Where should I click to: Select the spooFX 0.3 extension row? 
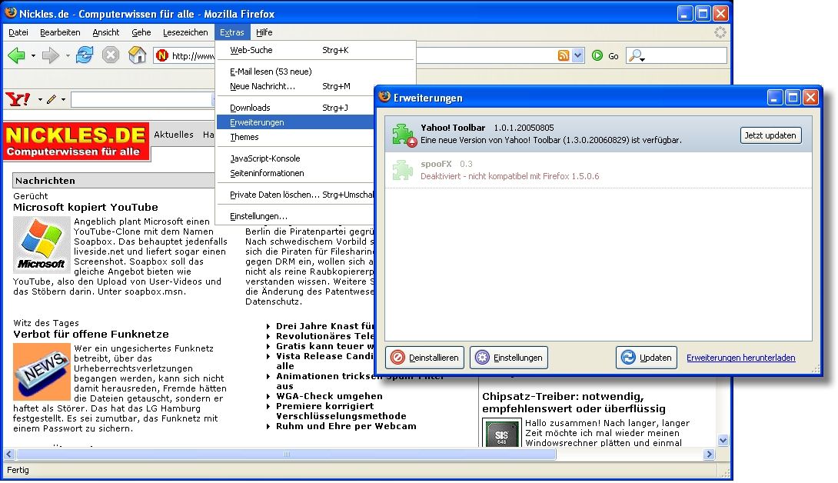pyautogui.click(x=598, y=170)
